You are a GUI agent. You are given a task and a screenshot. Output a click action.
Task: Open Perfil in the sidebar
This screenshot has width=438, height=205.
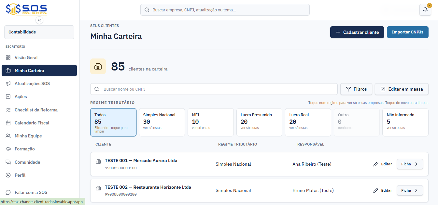point(39,175)
